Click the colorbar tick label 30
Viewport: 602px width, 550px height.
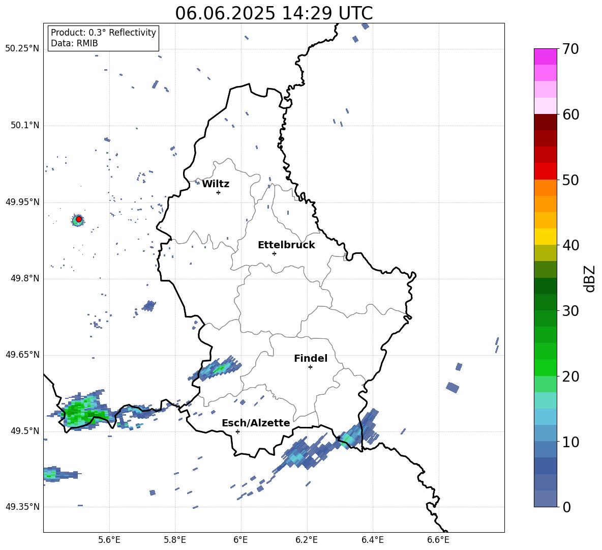570,311
